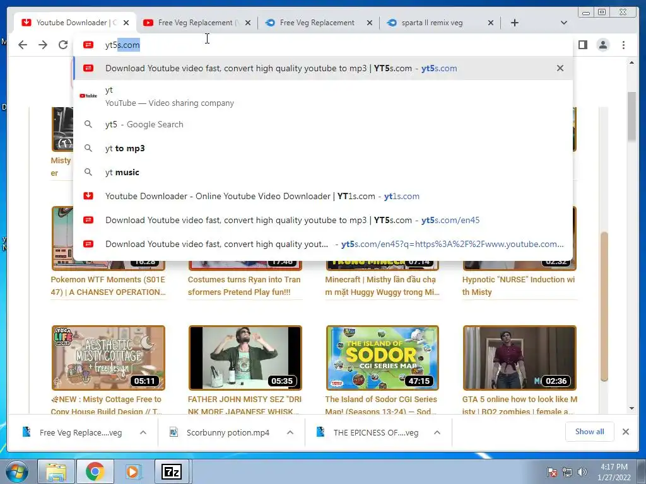Expand options for THE EPICNESS OF....veg download
646x484 pixels.
(437, 432)
